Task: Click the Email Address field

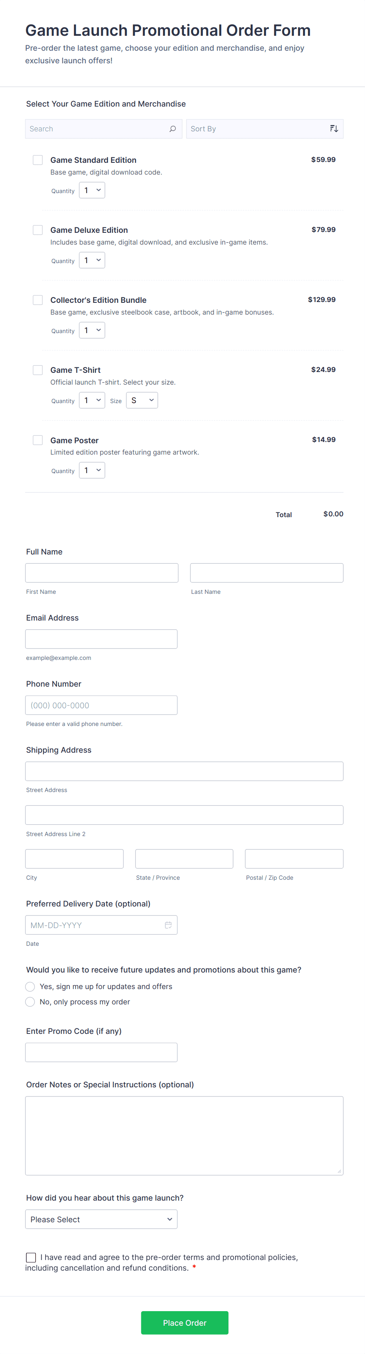Action: (101, 639)
